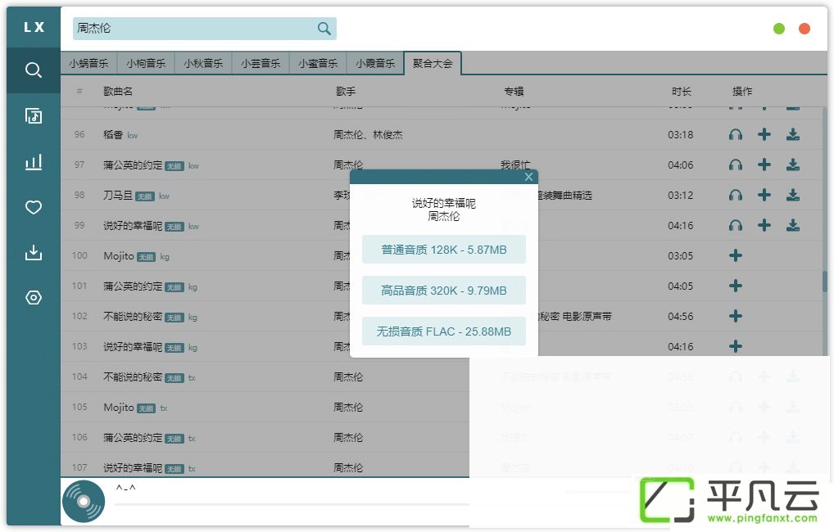
Task: Add song 97 蒲公英的约定 kw to list
Action: click(764, 165)
